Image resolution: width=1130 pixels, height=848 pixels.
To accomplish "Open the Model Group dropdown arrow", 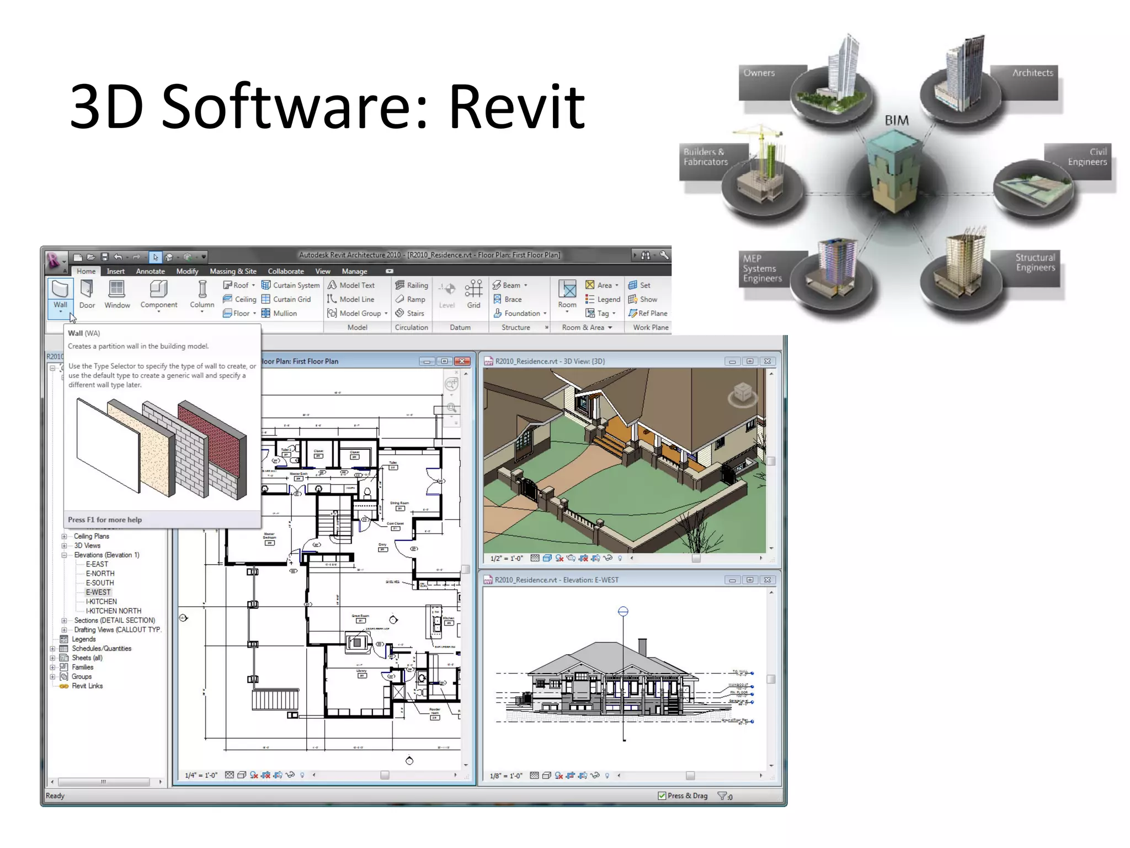I will point(386,314).
